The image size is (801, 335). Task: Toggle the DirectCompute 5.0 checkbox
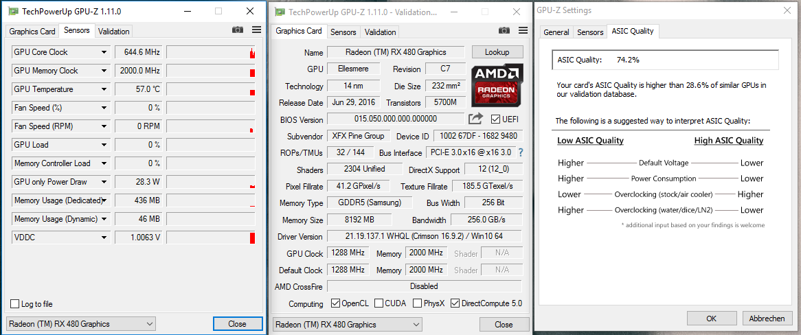click(455, 303)
